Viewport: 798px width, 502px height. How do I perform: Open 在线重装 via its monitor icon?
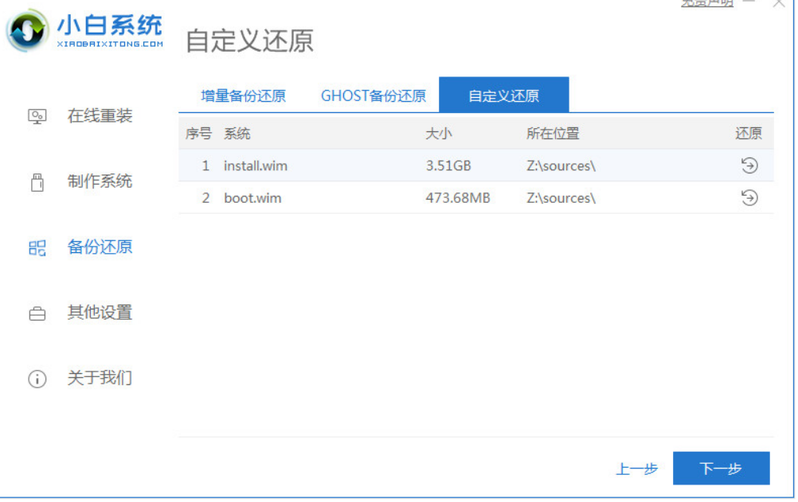click(x=37, y=116)
